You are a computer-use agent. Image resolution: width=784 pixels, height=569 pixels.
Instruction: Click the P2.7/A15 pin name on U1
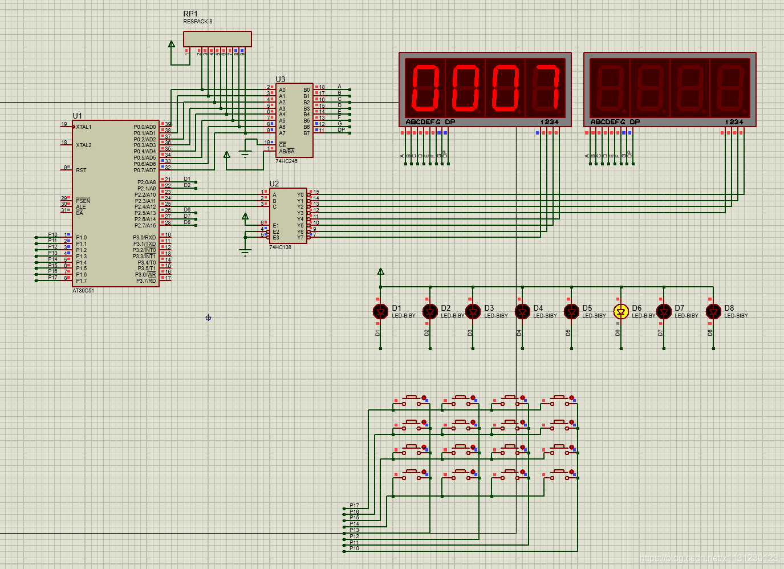point(145,226)
